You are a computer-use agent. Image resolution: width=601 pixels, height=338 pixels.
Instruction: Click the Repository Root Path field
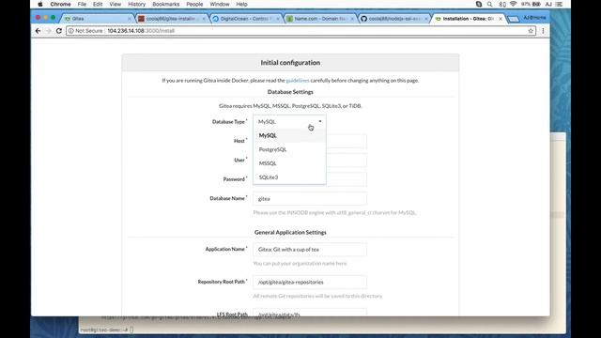(310, 282)
